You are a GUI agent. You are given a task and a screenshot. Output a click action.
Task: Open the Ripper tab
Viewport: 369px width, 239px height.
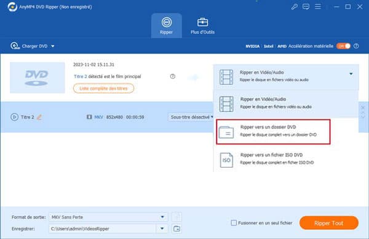pos(167,26)
